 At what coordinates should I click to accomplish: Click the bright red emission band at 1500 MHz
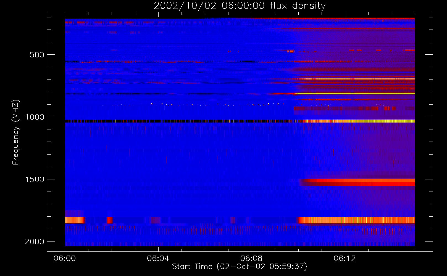pyautogui.click(x=357, y=182)
